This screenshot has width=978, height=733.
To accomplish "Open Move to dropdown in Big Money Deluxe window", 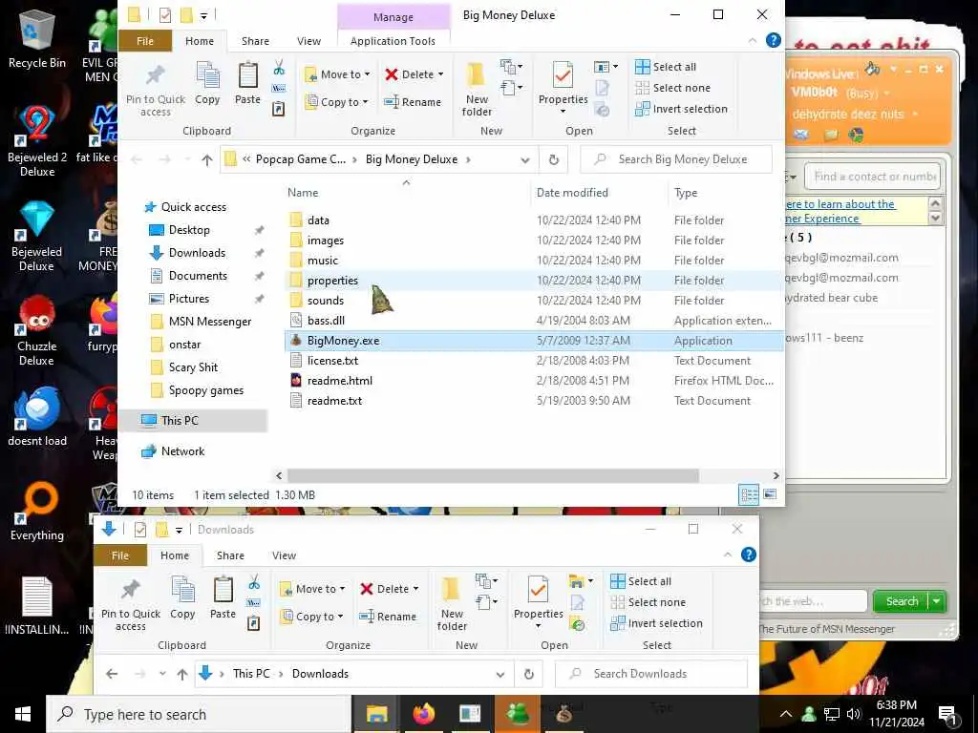I will (x=337, y=74).
